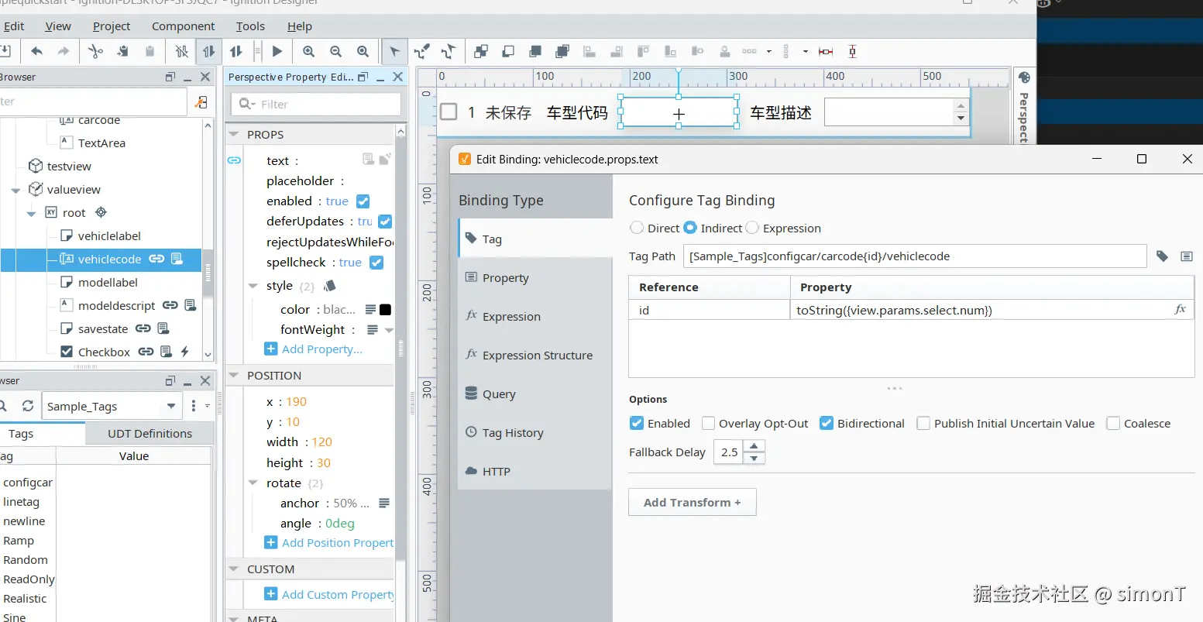
Task: Switch to UDT Definitions tab
Action: [150, 434]
